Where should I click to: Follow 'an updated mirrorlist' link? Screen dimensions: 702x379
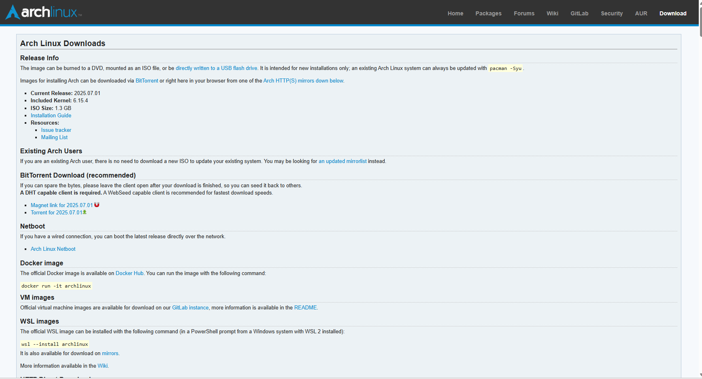coord(342,161)
